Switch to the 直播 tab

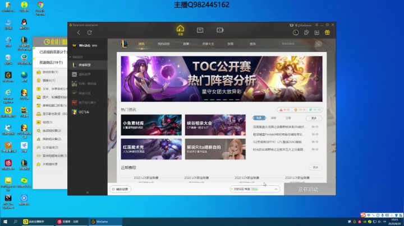[x=186, y=44]
